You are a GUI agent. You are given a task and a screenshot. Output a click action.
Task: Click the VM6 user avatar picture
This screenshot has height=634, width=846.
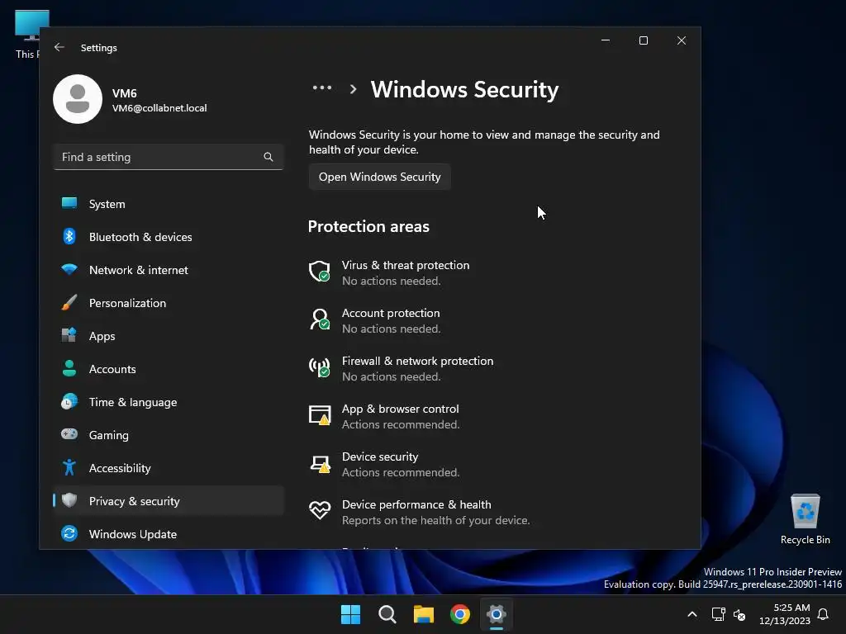78,99
